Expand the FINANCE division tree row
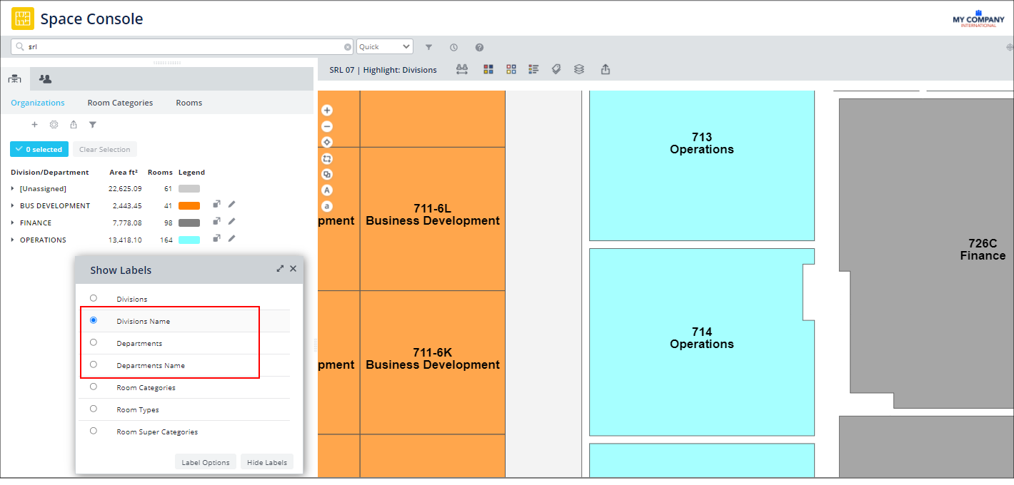Viewport: 1014px width, 485px height. pyautogui.click(x=13, y=223)
